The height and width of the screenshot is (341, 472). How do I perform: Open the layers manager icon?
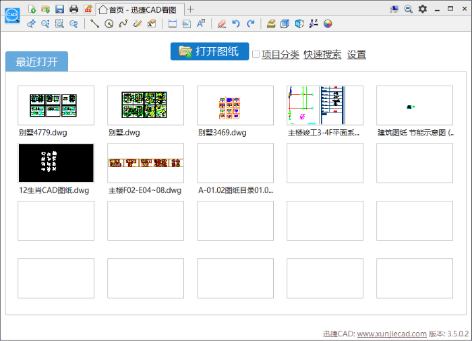tap(271, 24)
